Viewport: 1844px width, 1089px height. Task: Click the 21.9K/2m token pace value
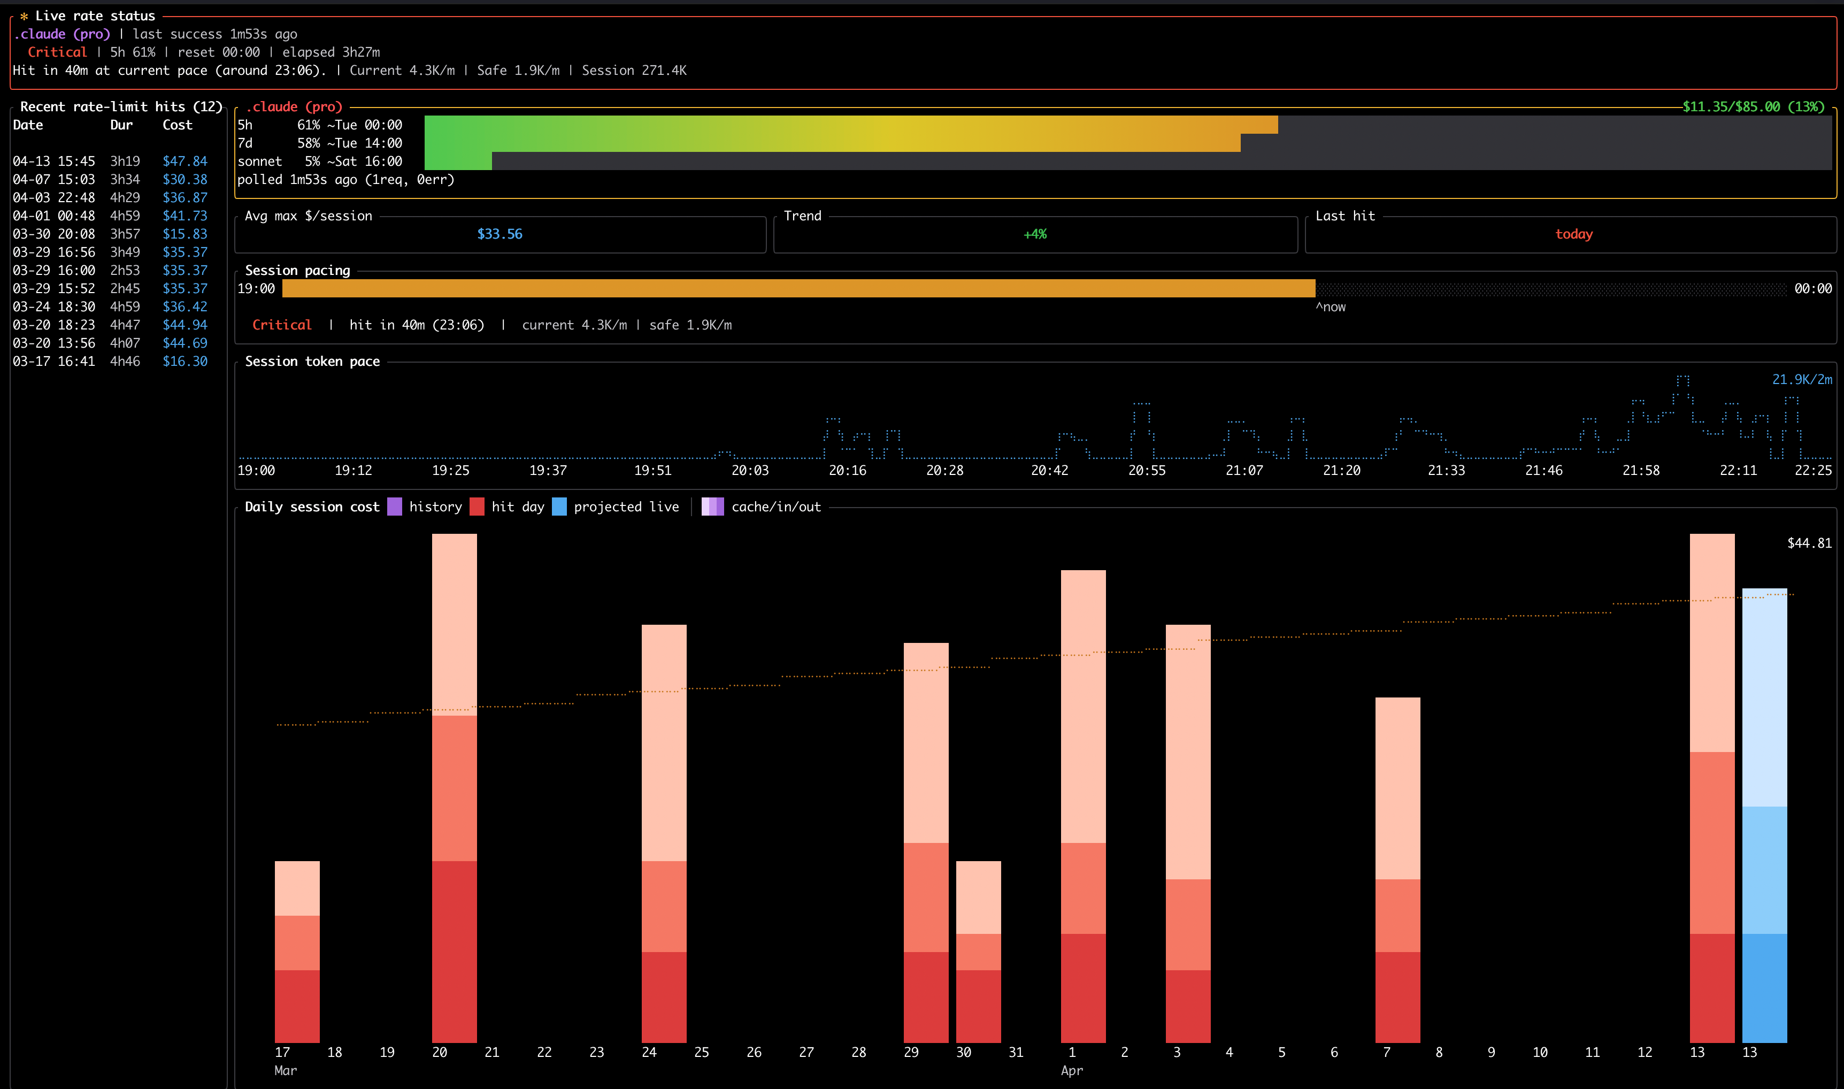1802,379
